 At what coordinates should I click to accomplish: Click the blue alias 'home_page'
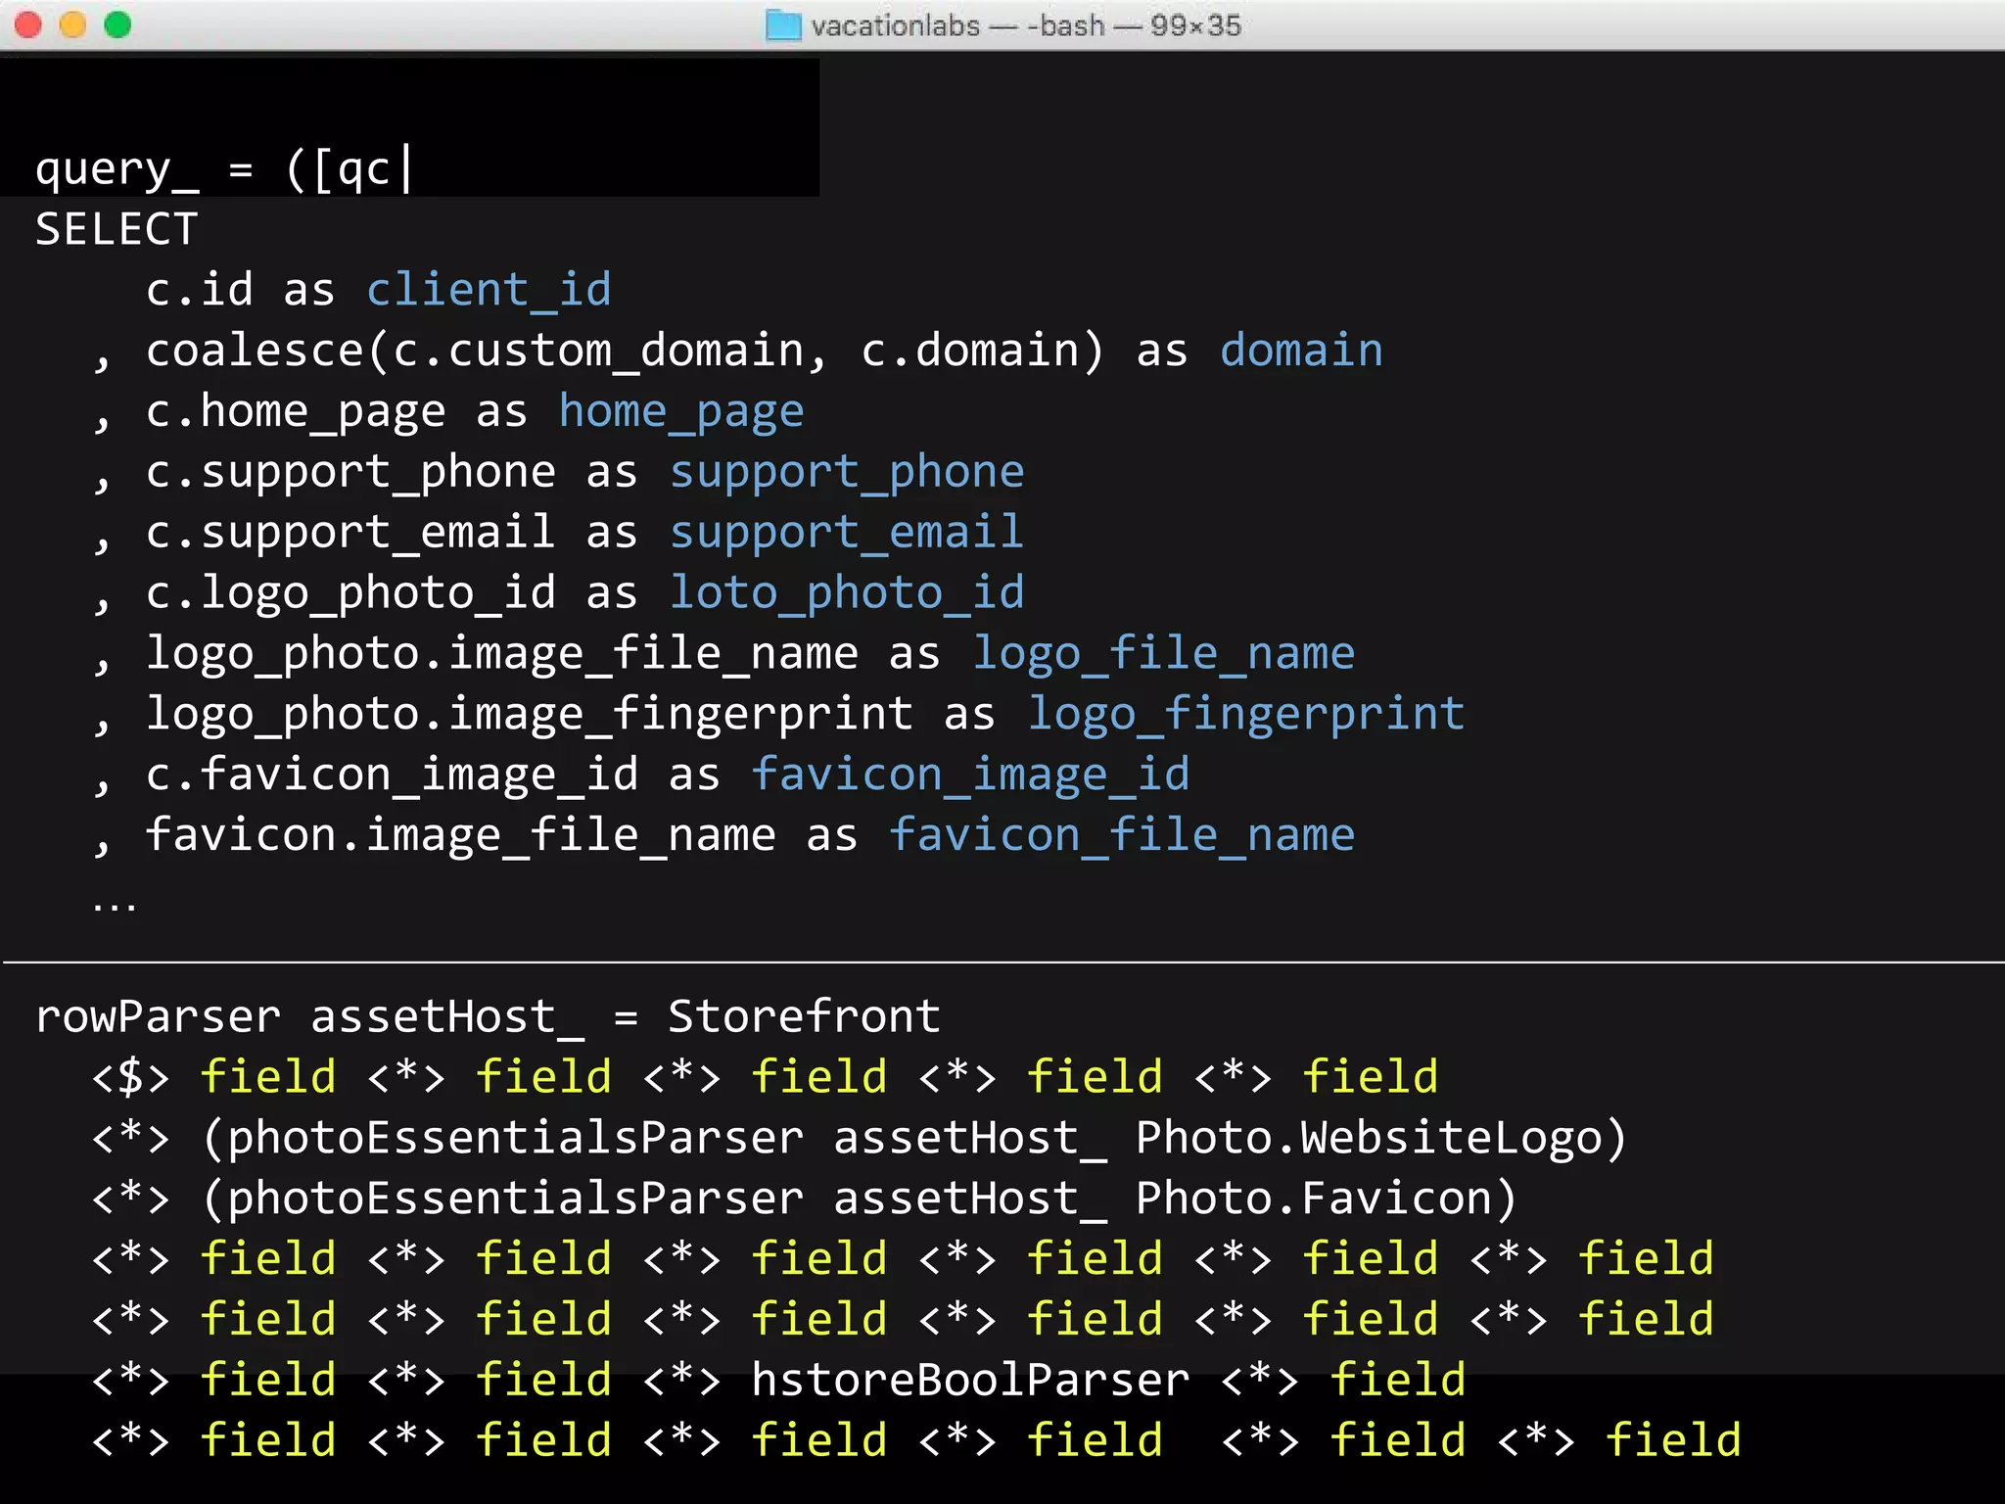(681, 411)
